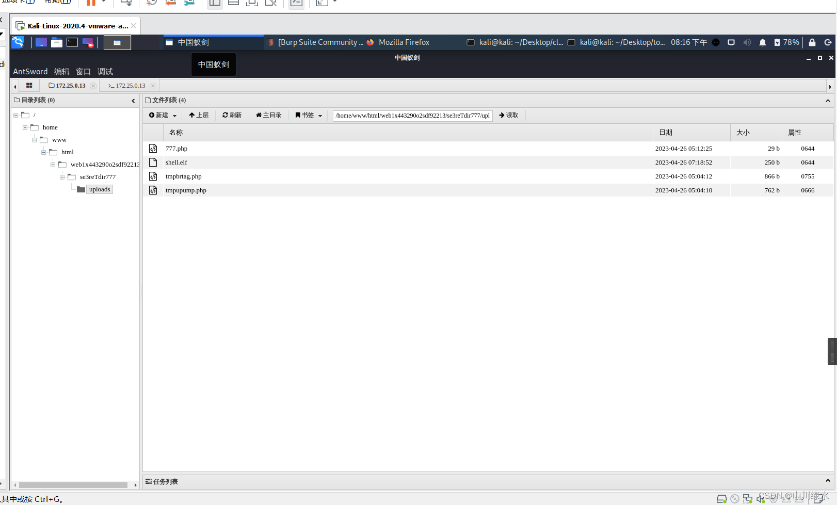
Task: Click the tmpupump.php file icon
Action: 153,190
